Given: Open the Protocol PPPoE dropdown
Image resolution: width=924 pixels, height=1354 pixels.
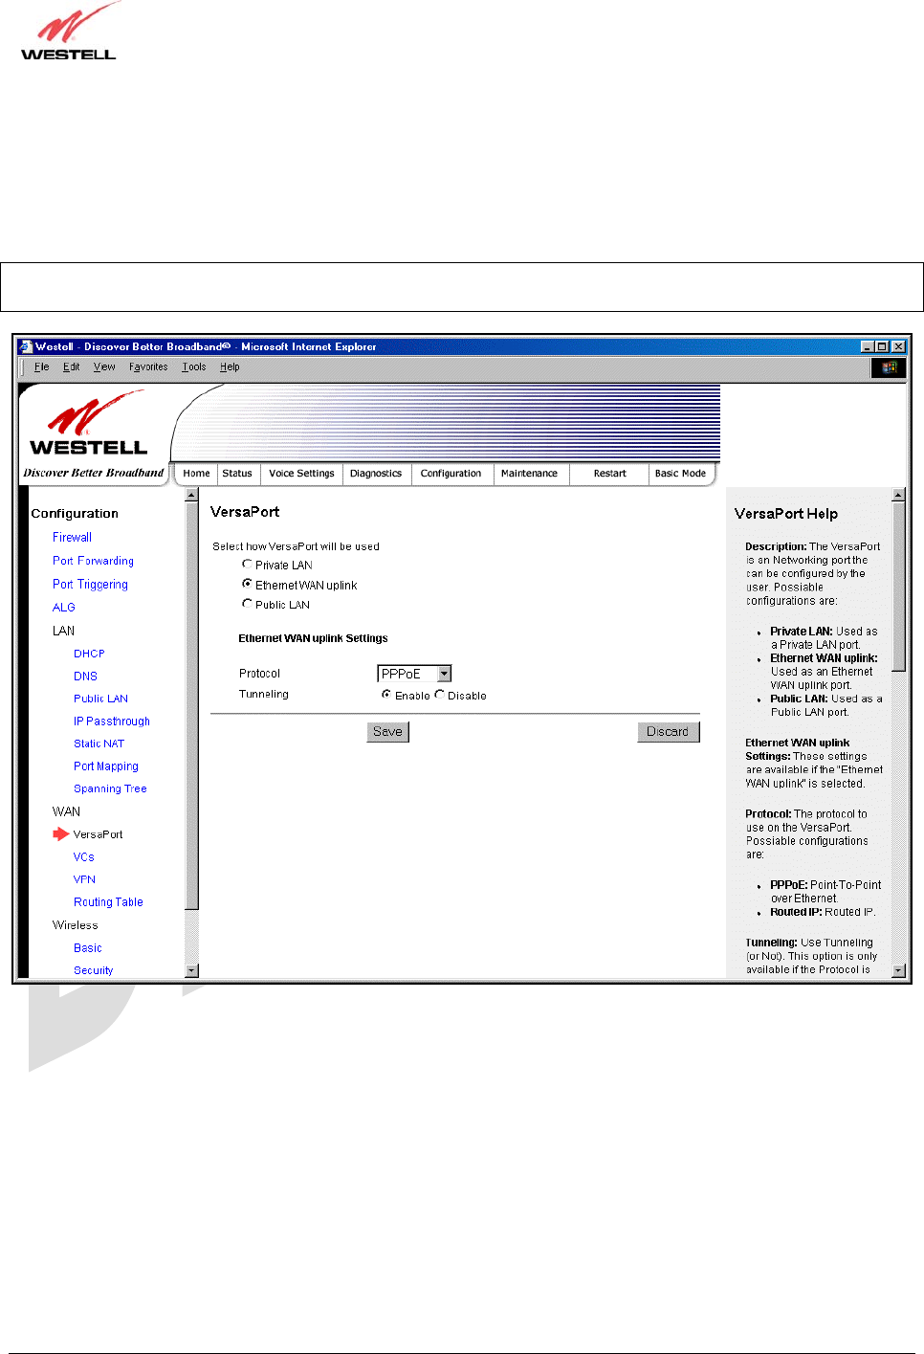Looking at the screenshot, I should (414, 674).
